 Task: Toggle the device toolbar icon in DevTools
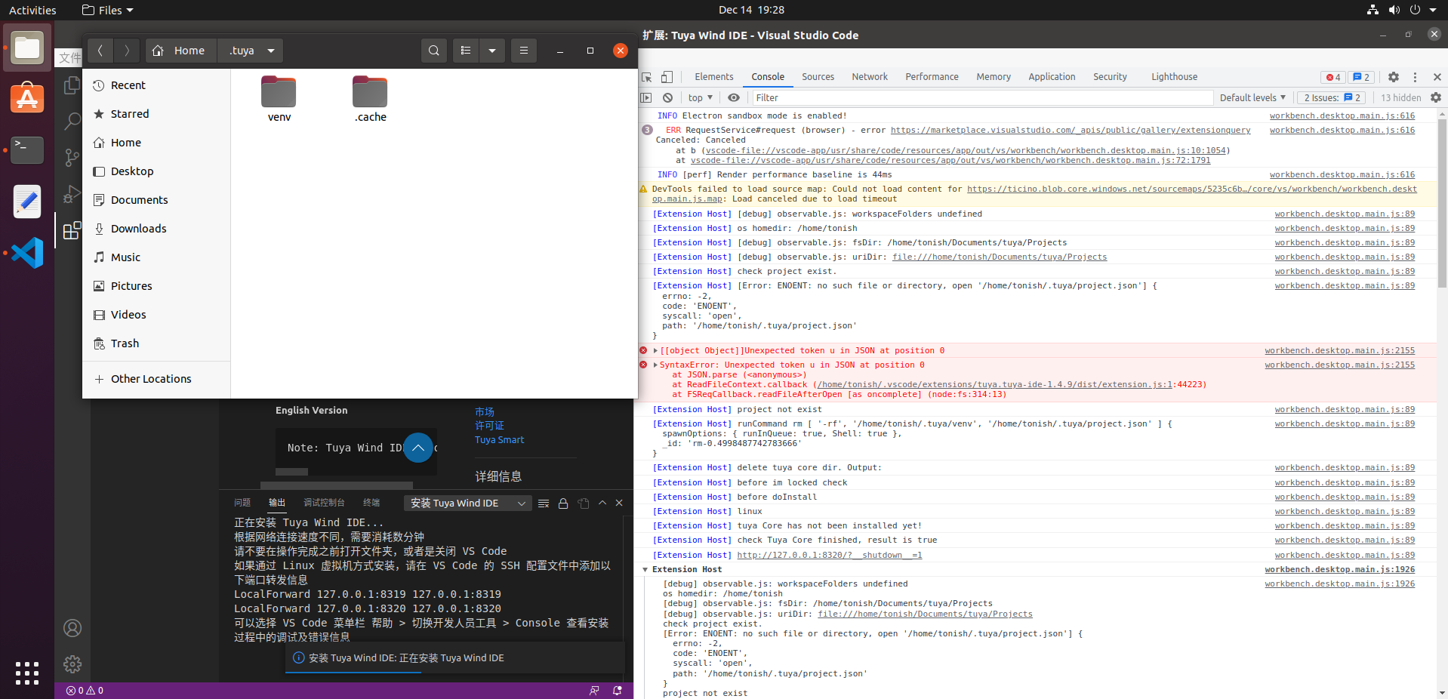click(667, 77)
